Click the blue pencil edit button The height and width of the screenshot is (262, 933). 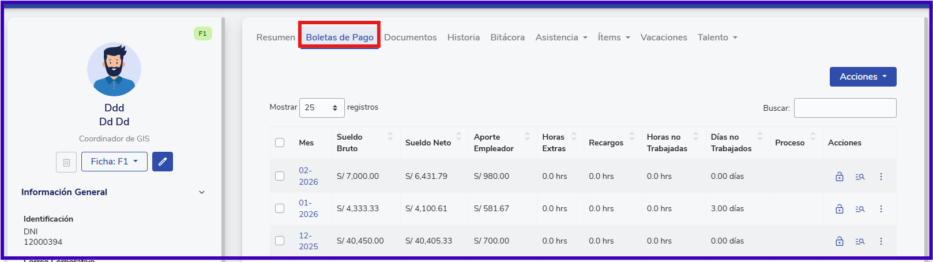(x=163, y=162)
